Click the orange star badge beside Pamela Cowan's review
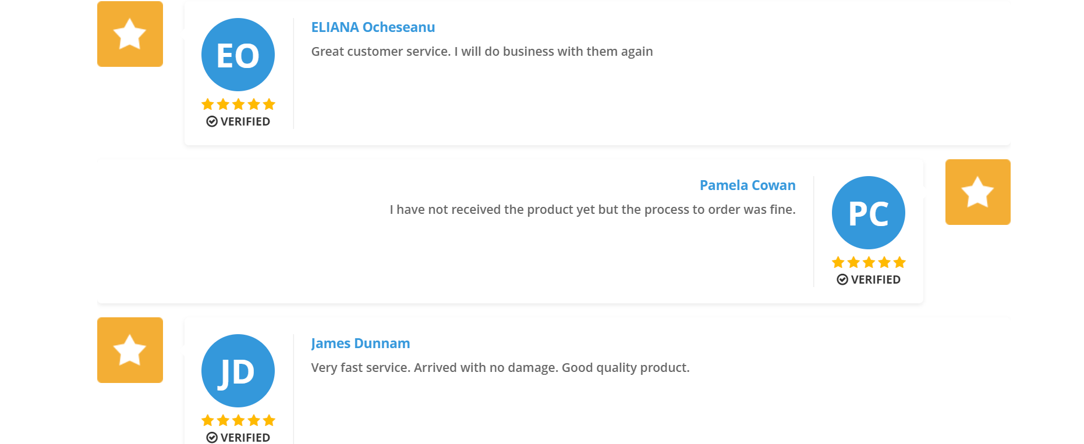Image resolution: width=1084 pixels, height=444 pixels. 978,192
